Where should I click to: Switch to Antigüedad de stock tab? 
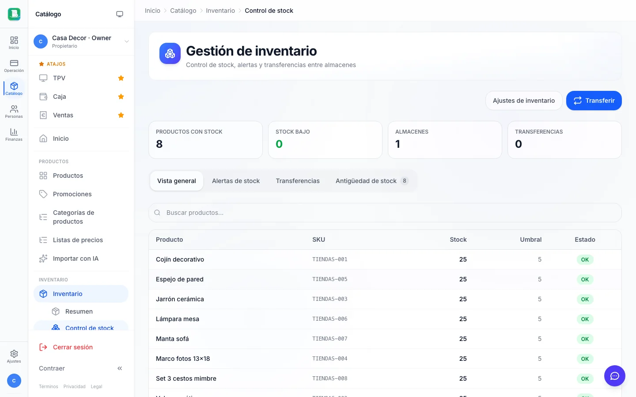pyautogui.click(x=372, y=181)
